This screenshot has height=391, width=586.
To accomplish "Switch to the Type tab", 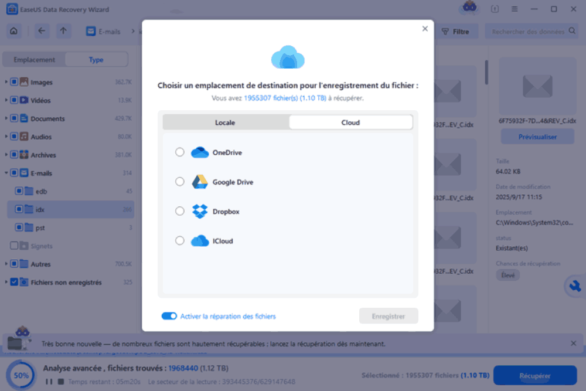I will 96,60.
